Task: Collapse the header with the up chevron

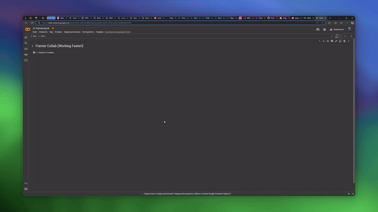Action: (x=351, y=36)
